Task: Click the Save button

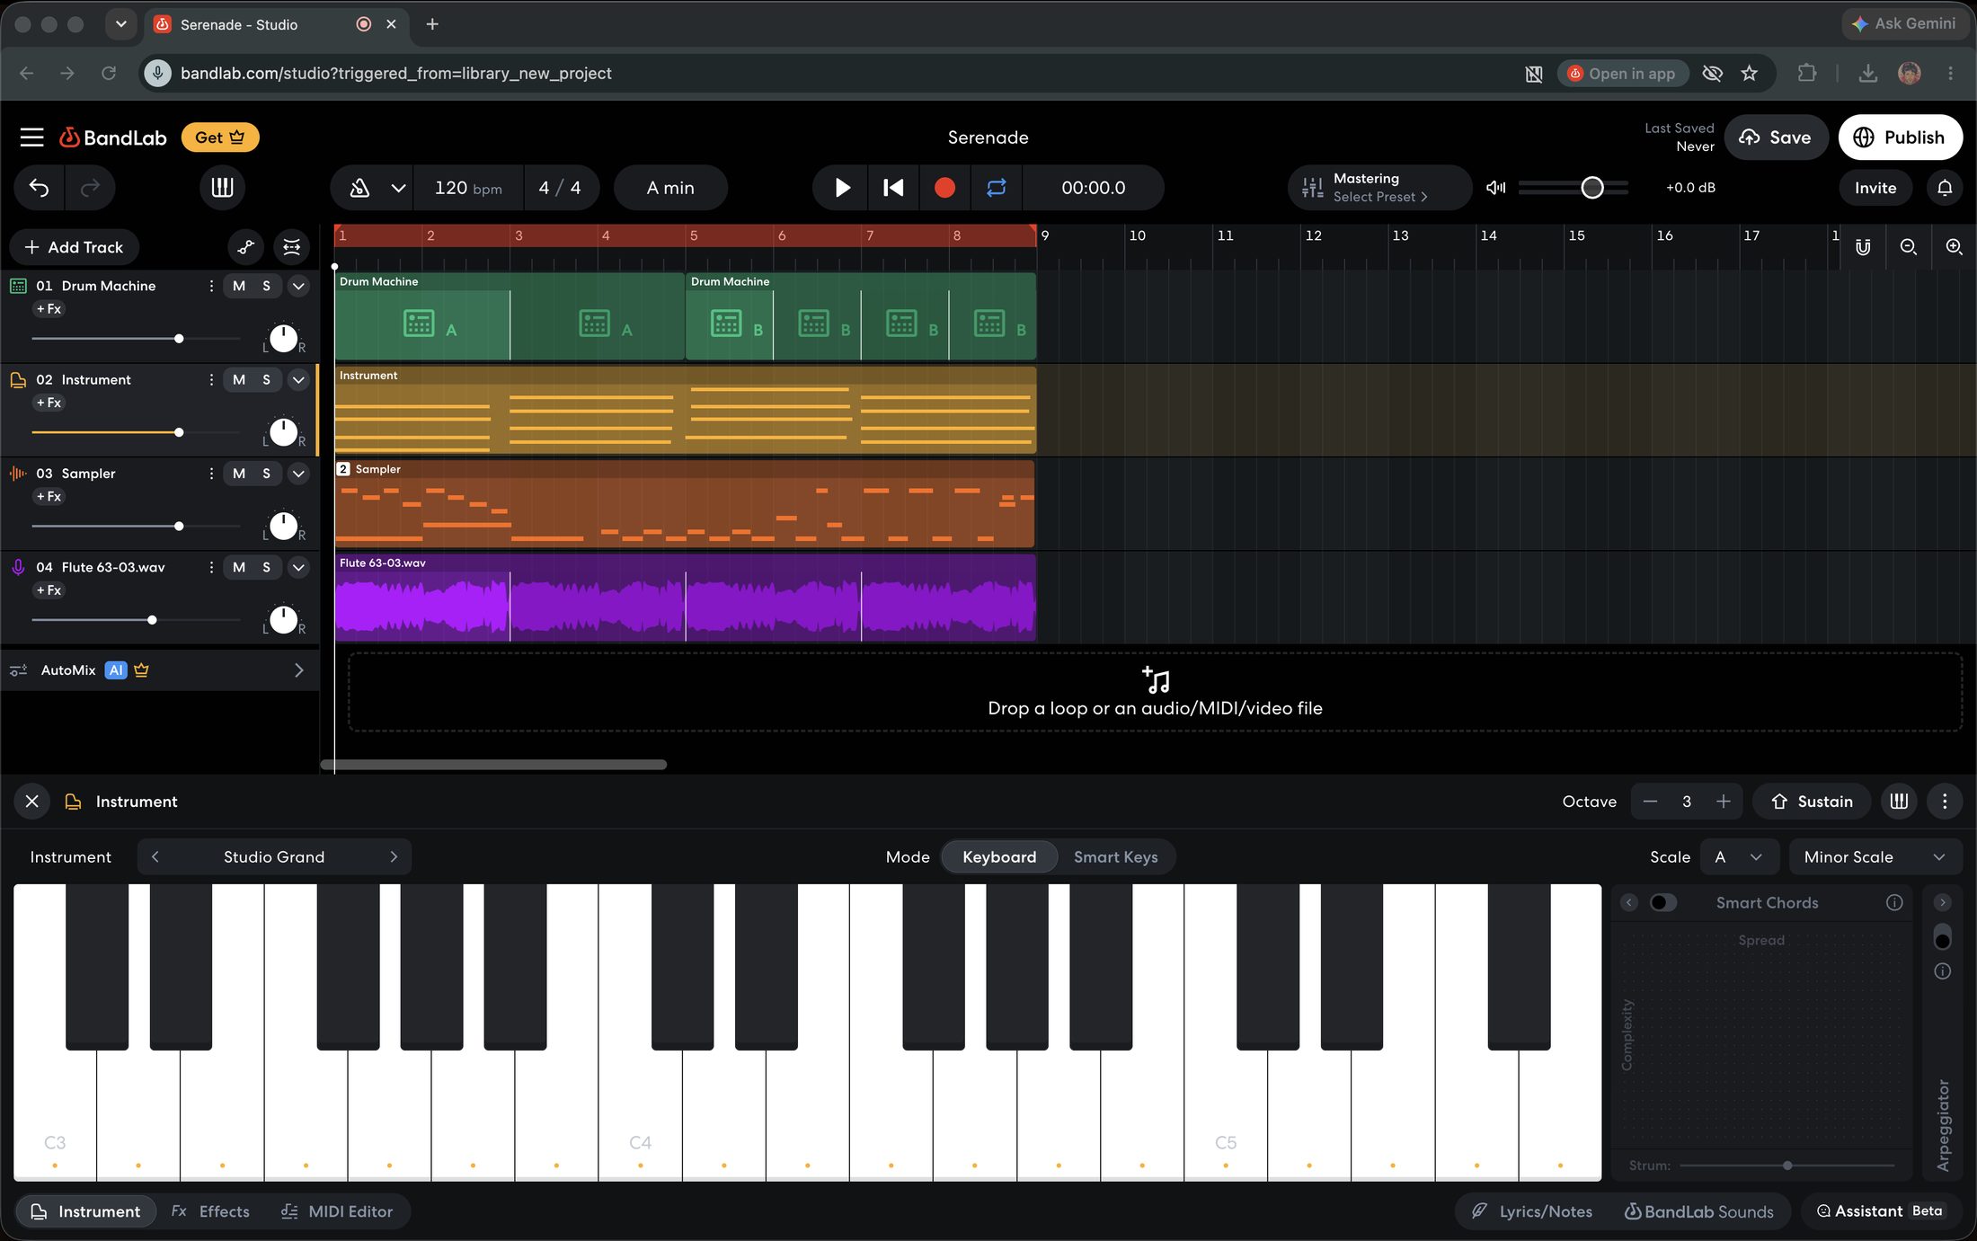Action: coord(1776,137)
